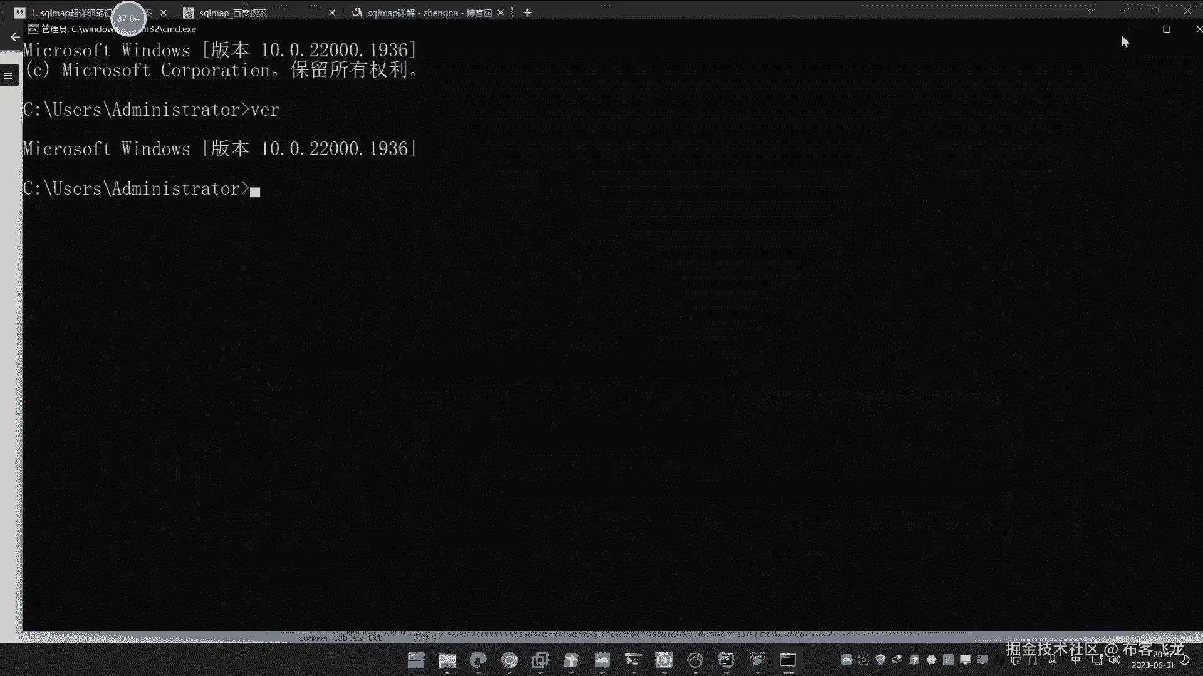Click the Windows Start button in taskbar
Viewport: 1203px width, 676px height.
pos(416,660)
